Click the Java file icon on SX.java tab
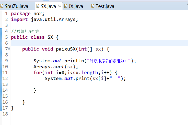Screen dimensions: 188x125 click(38, 6)
